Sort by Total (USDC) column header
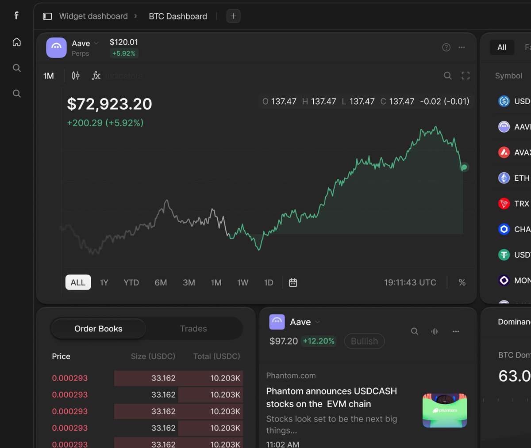The image size is (531, 448). click(x=216, y=357)
